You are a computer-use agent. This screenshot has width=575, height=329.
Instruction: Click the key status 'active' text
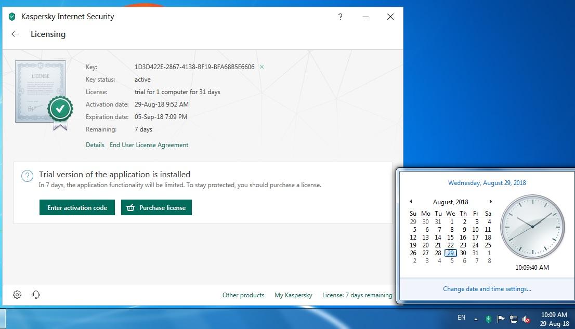tap(142, 79)
